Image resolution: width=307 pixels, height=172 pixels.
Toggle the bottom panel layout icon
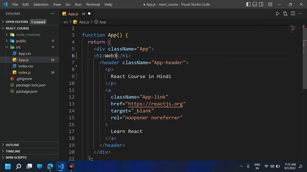(255, 4)
